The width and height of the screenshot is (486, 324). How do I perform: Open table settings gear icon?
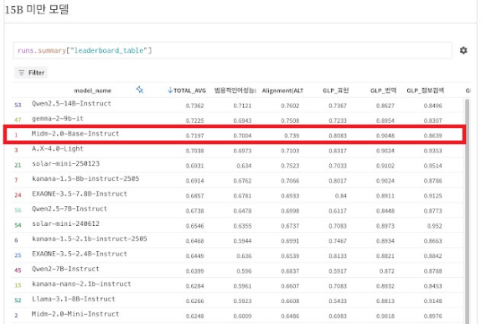[x=463, y=50]
